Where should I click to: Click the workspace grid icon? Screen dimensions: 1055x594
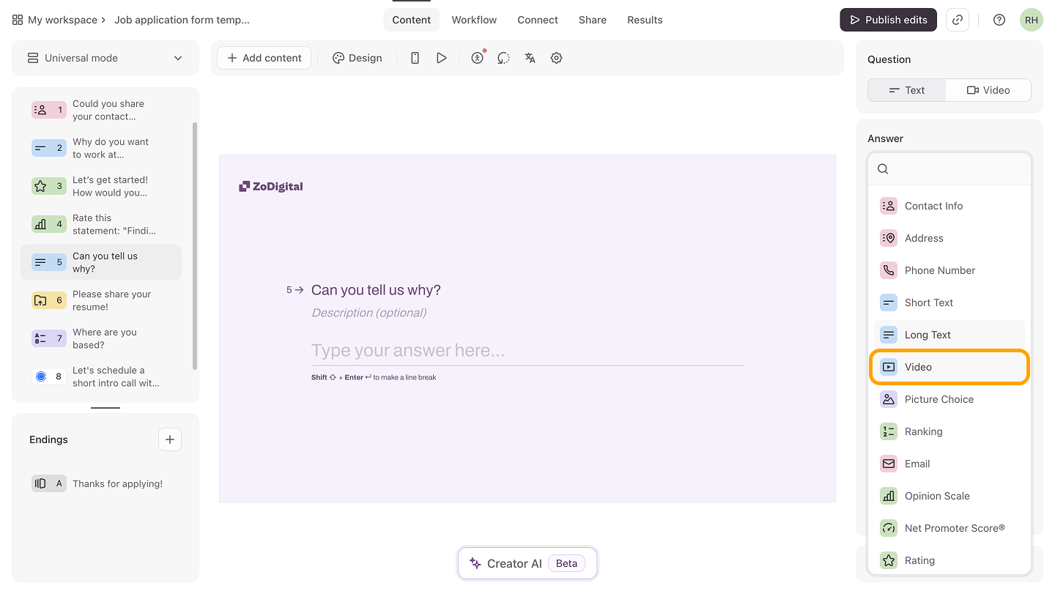18,20
